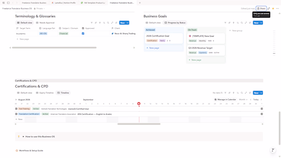
Task: Click the Incoterms term cell
Action: (x=26, y=34)
